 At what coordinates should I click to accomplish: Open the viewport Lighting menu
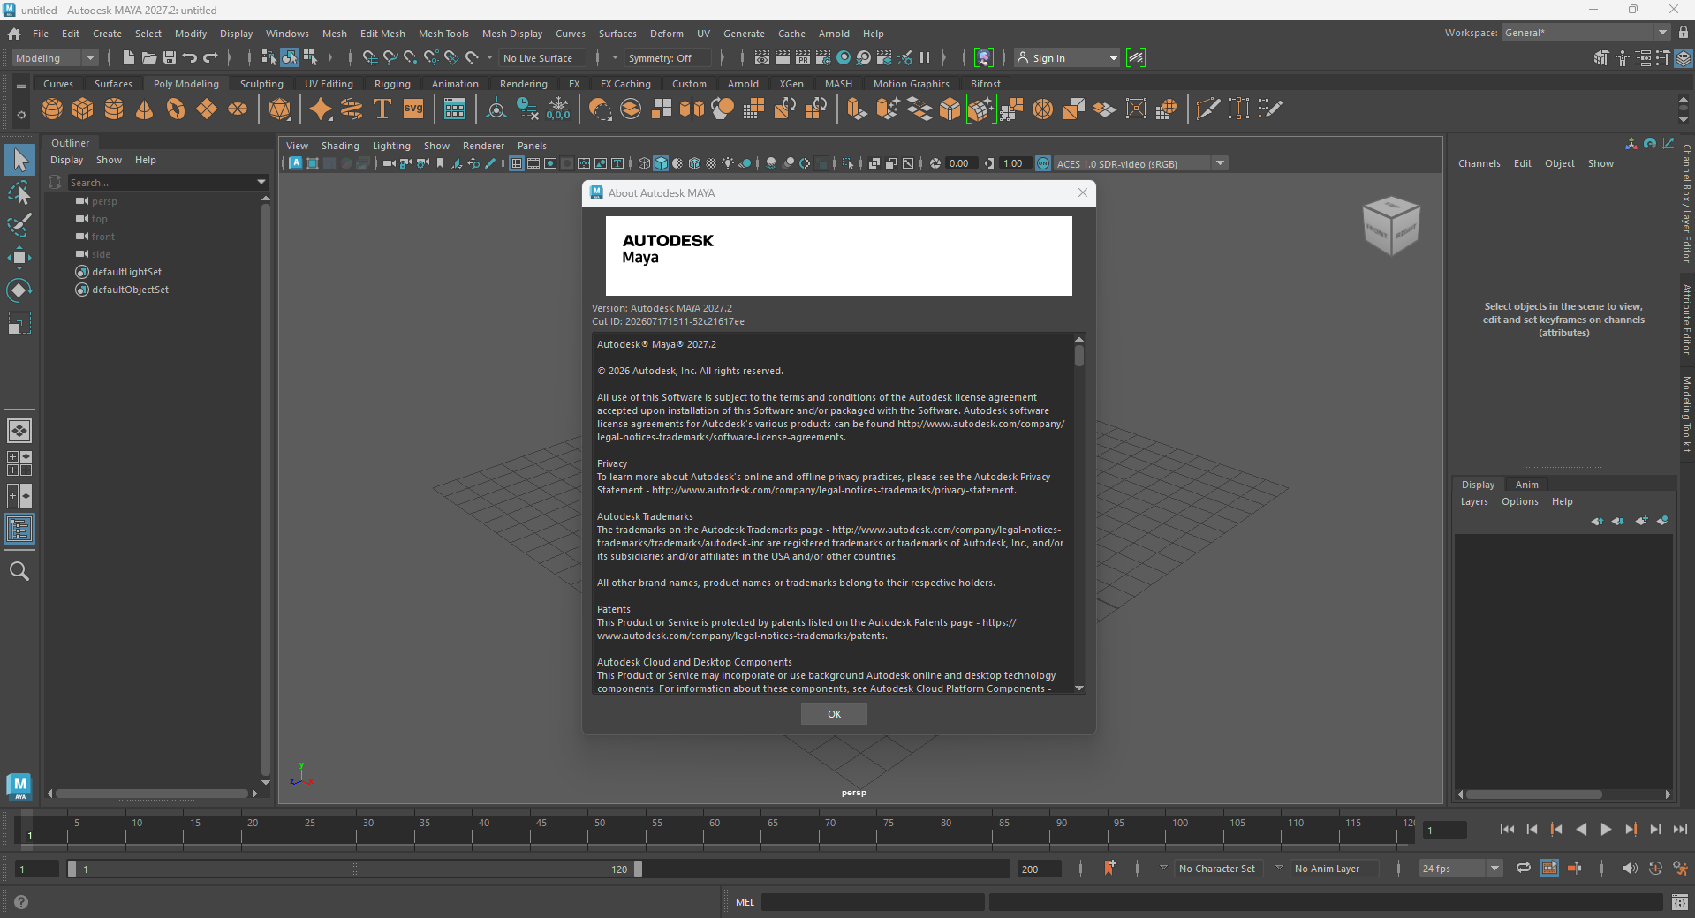point(391,146)
